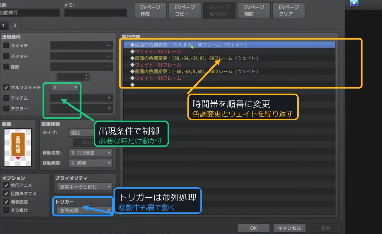
Task: Enable the first スイッチ condition checkbox
Action: pos(6,45)
